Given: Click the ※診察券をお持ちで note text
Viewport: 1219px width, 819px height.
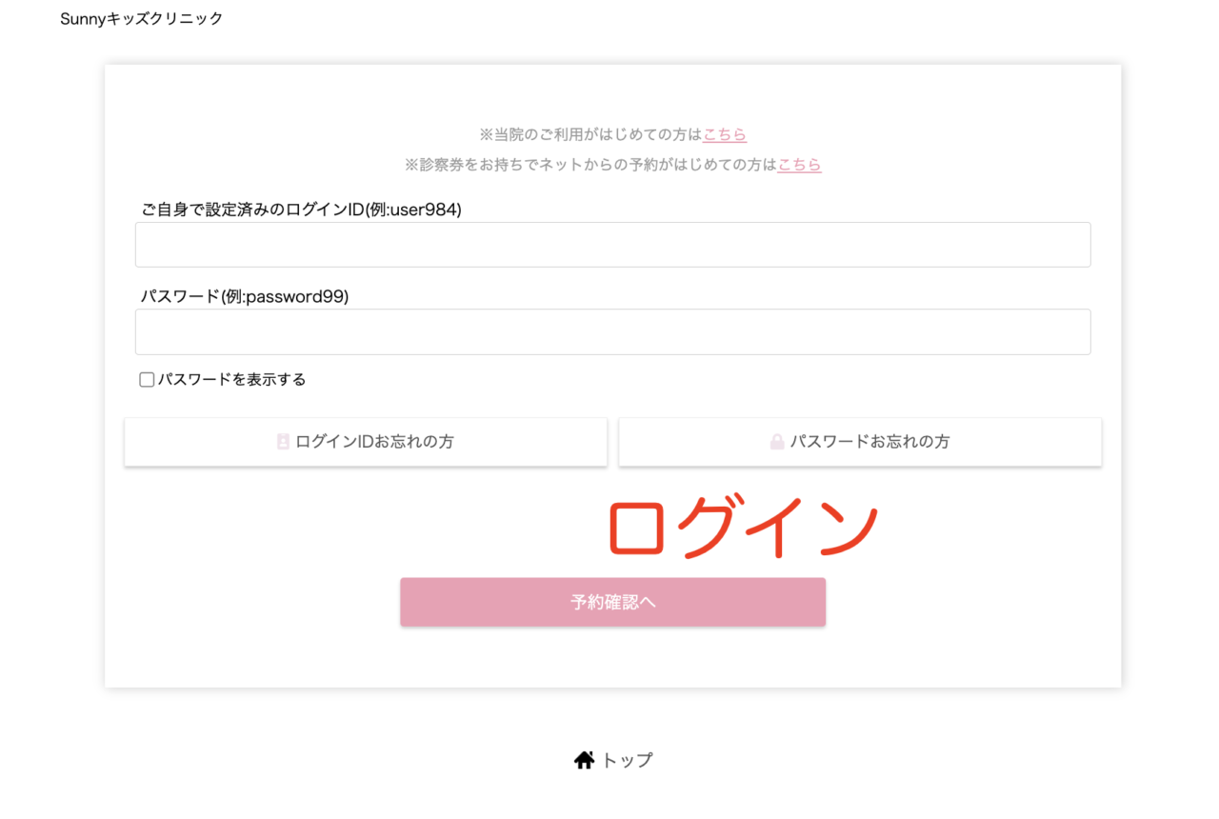Looking at the screenshot, I should pos(590,165).
